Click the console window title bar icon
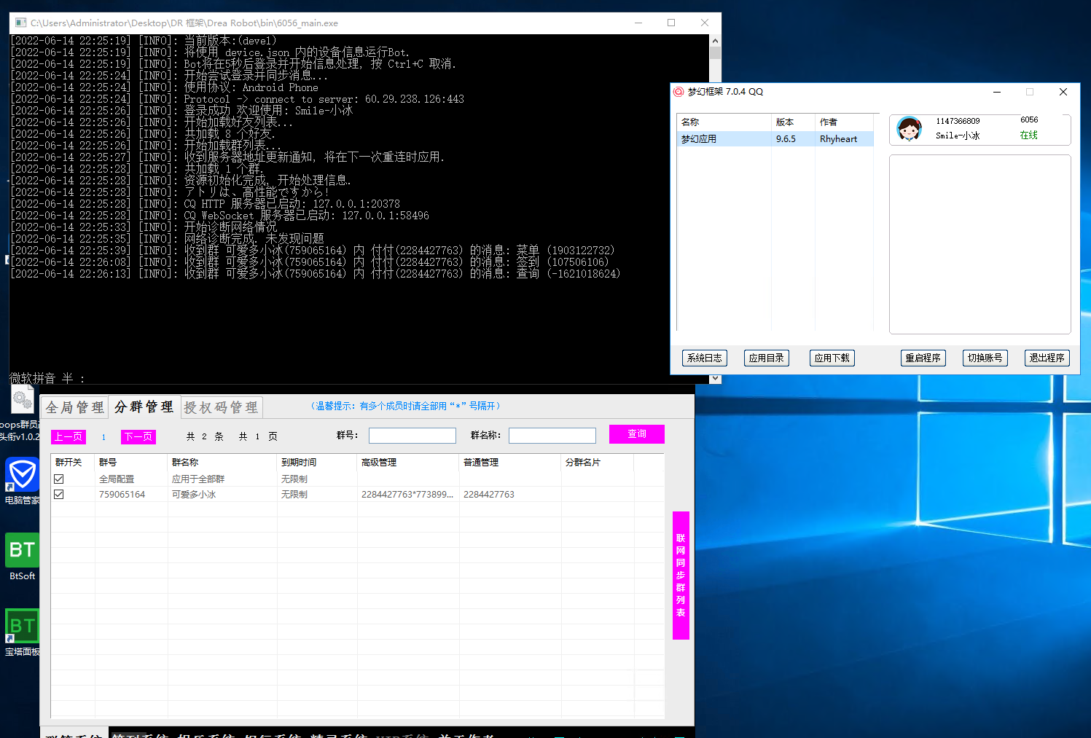 tap(20, 23)
